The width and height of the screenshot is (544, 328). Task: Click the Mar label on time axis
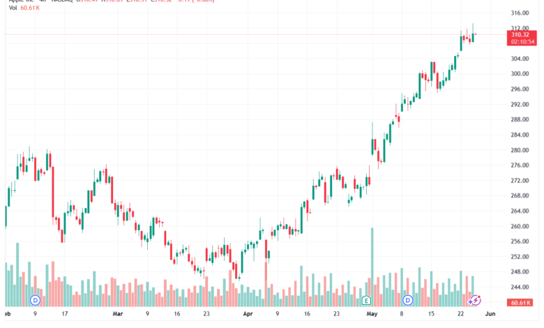[x=118, y=314]
